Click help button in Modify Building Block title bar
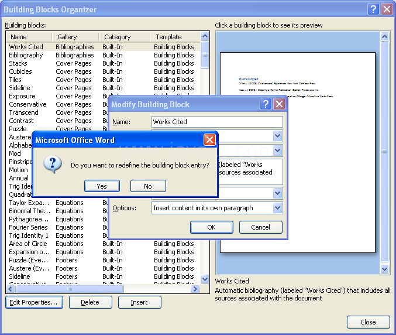Image resolution: width=396 pixels, height=335 pixels. tap(266, 104)
